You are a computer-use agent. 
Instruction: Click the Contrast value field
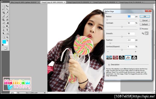point(131,23)
